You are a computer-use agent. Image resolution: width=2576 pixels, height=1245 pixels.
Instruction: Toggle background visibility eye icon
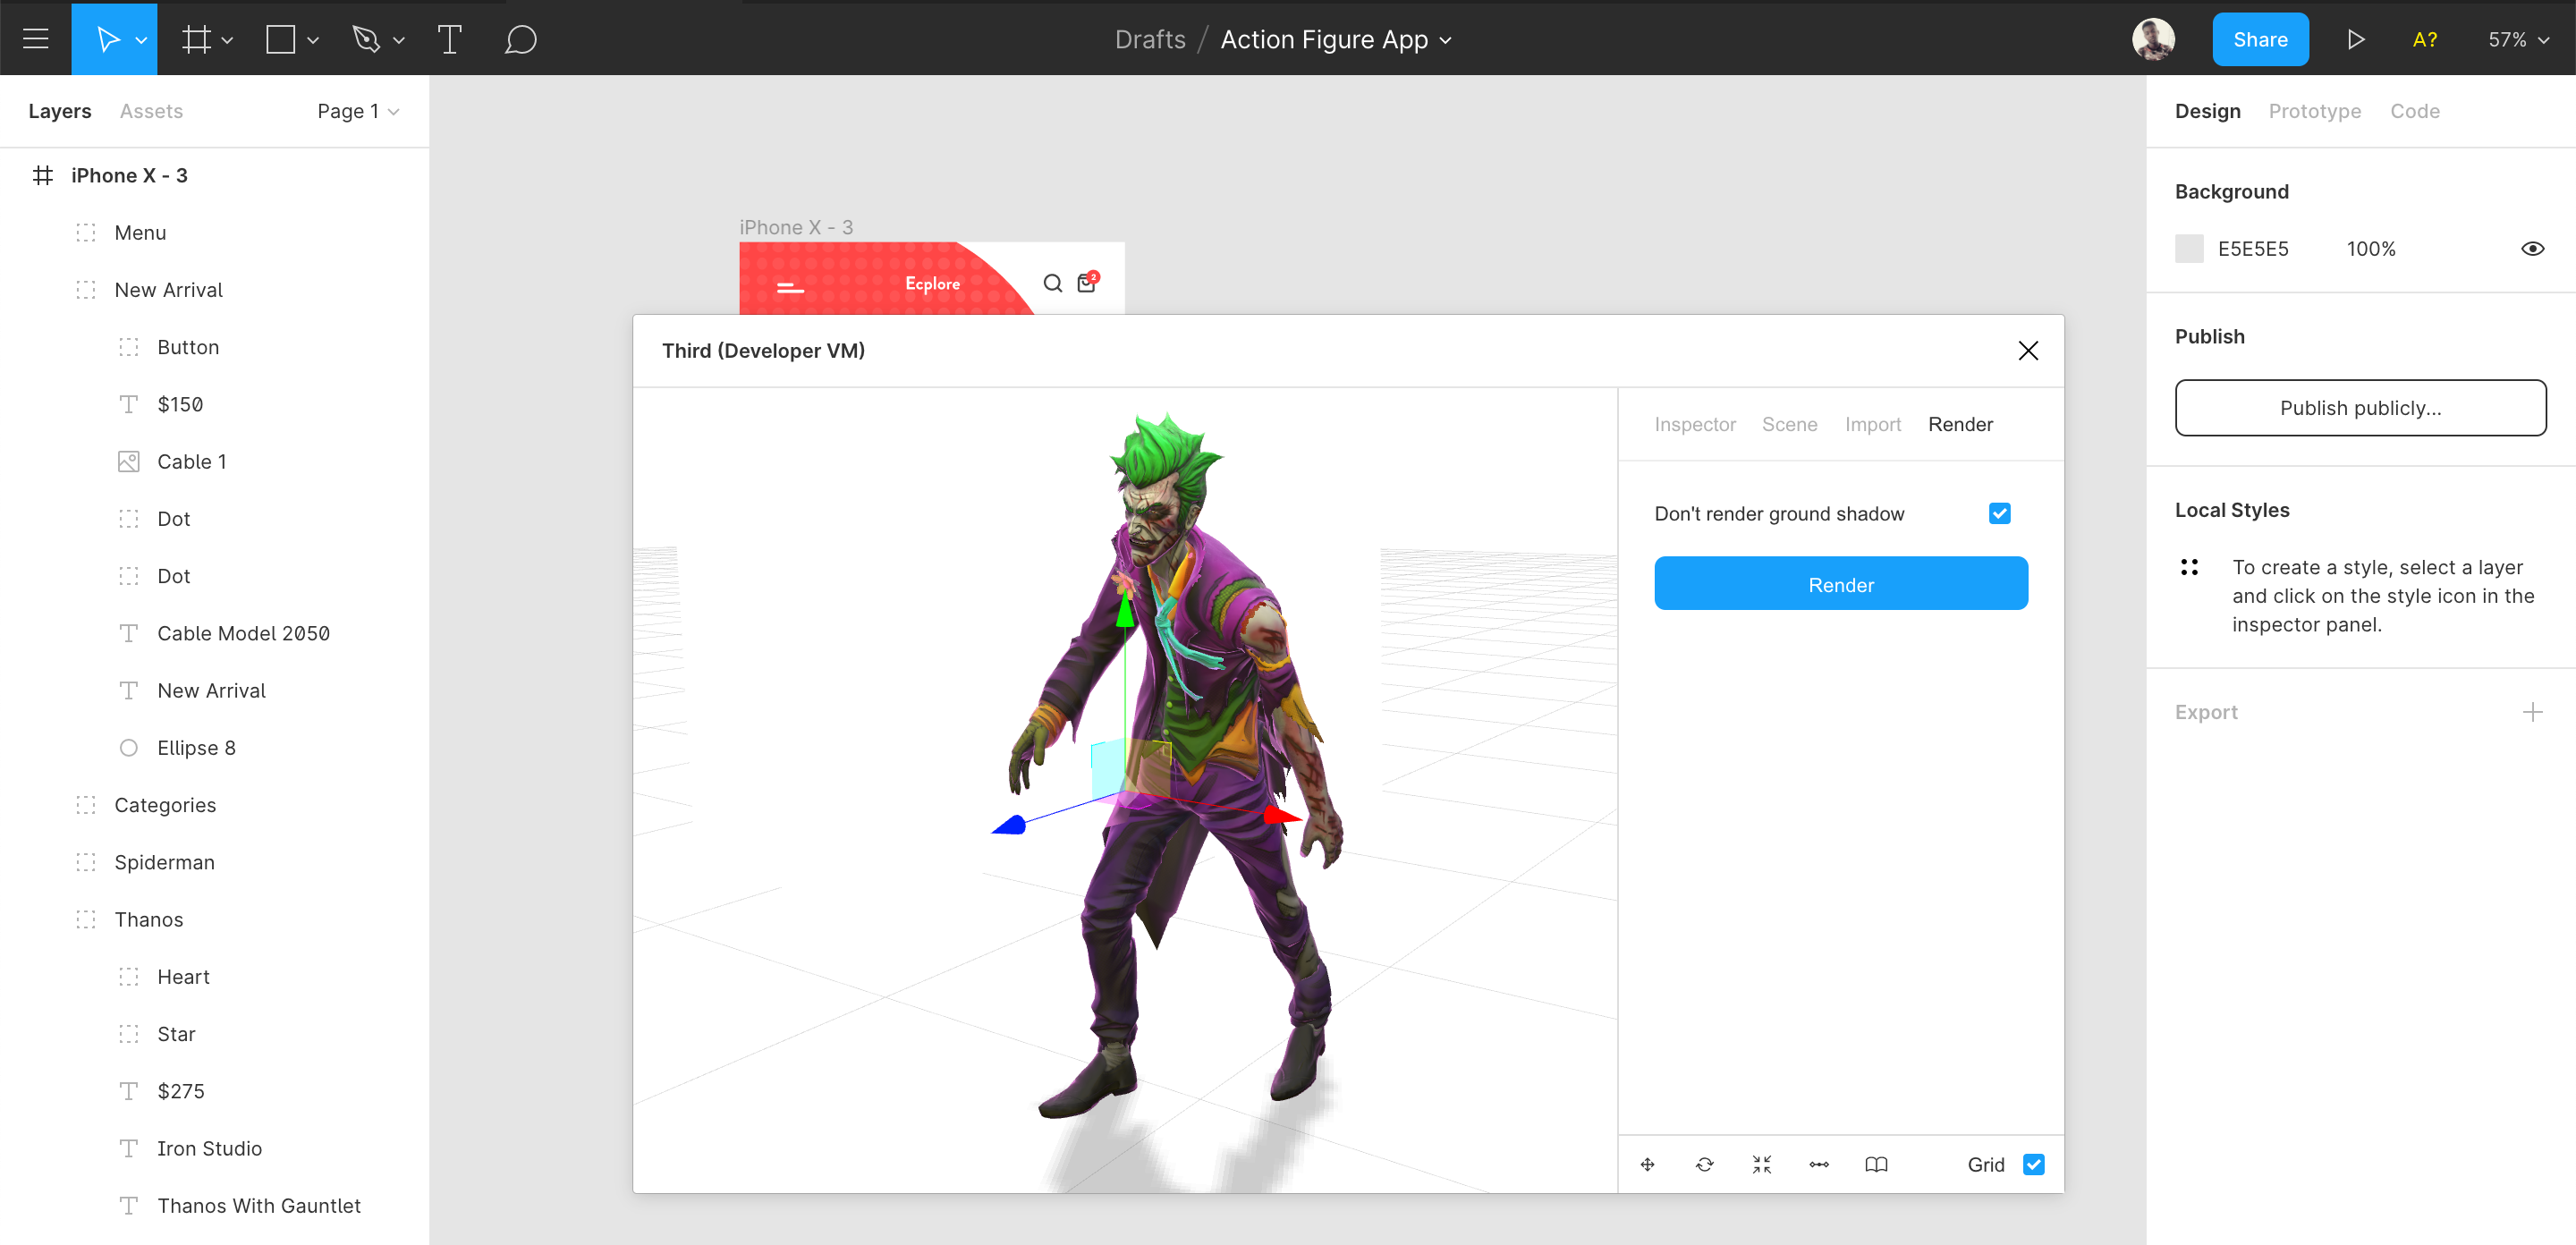point(2532,249)
